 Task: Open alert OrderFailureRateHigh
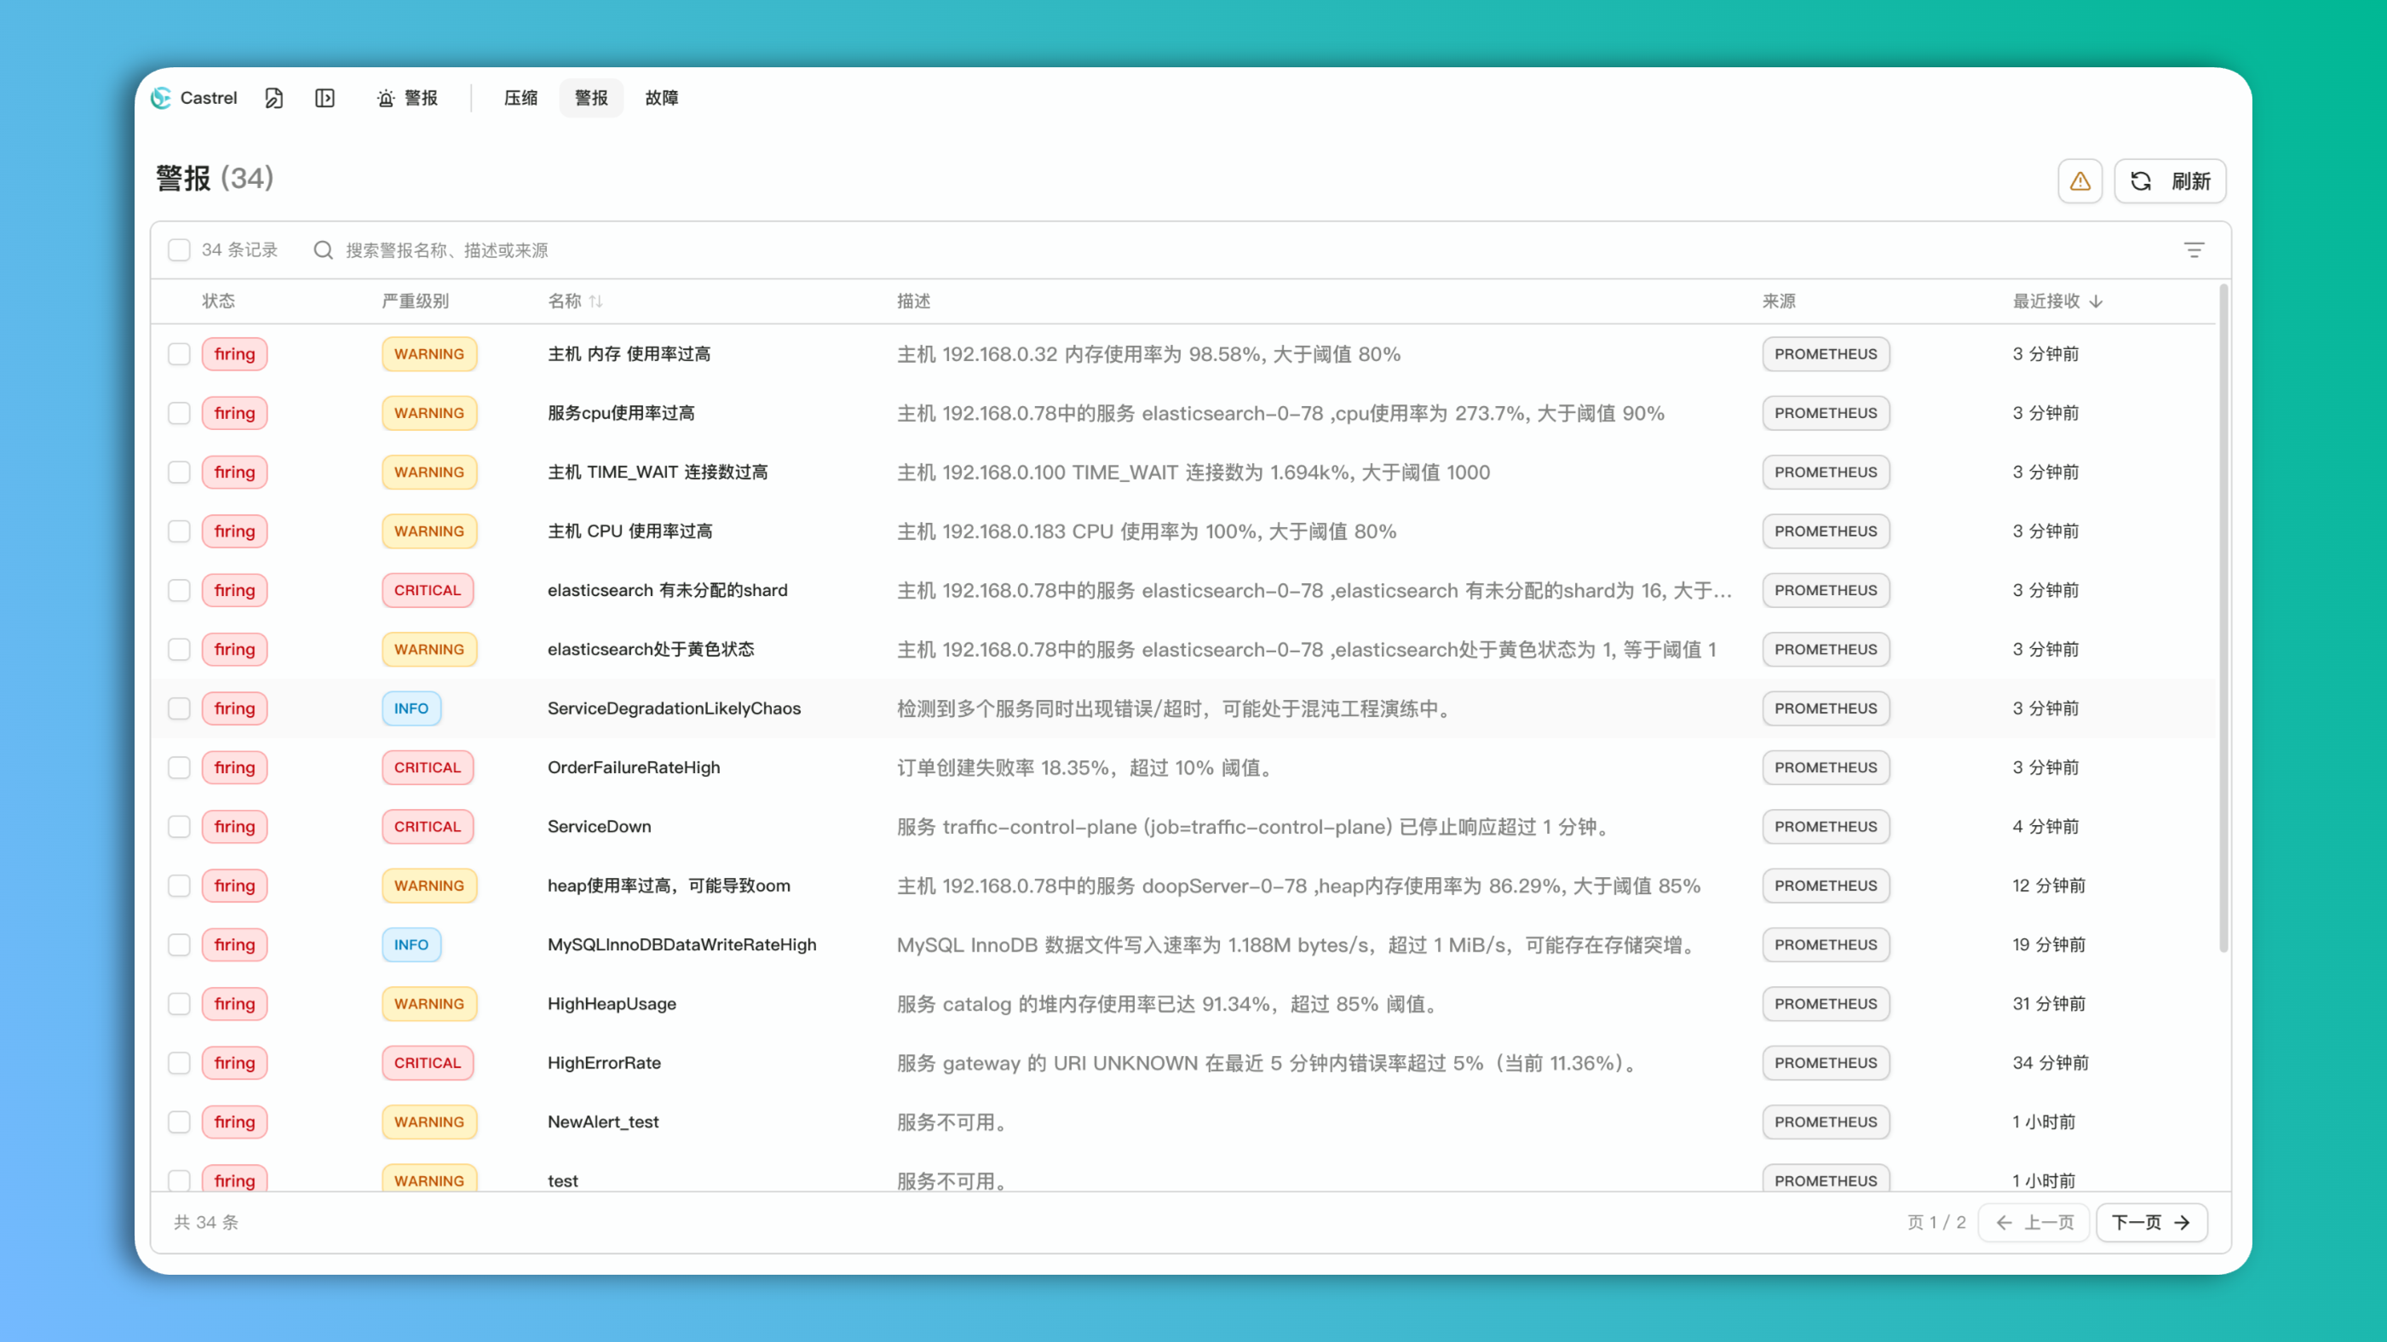click(x=634, y=768)
